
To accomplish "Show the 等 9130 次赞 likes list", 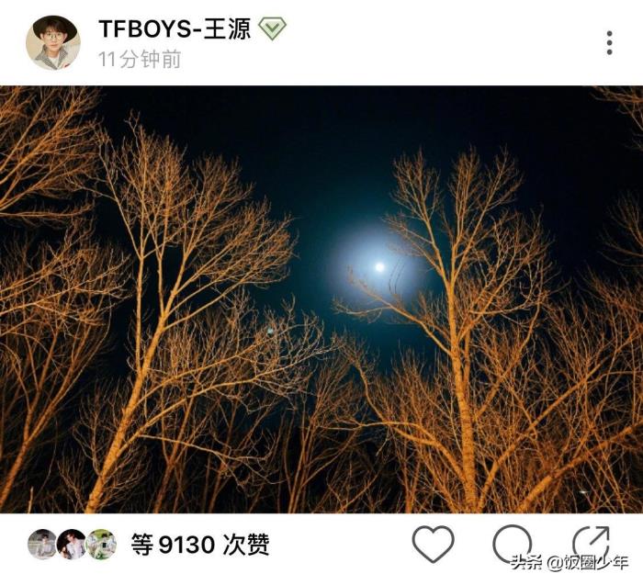I will [x=200, y=545].
